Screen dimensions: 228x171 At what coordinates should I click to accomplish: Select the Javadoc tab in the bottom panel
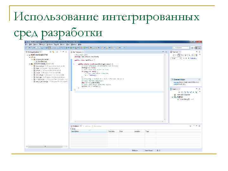(87, 126)
